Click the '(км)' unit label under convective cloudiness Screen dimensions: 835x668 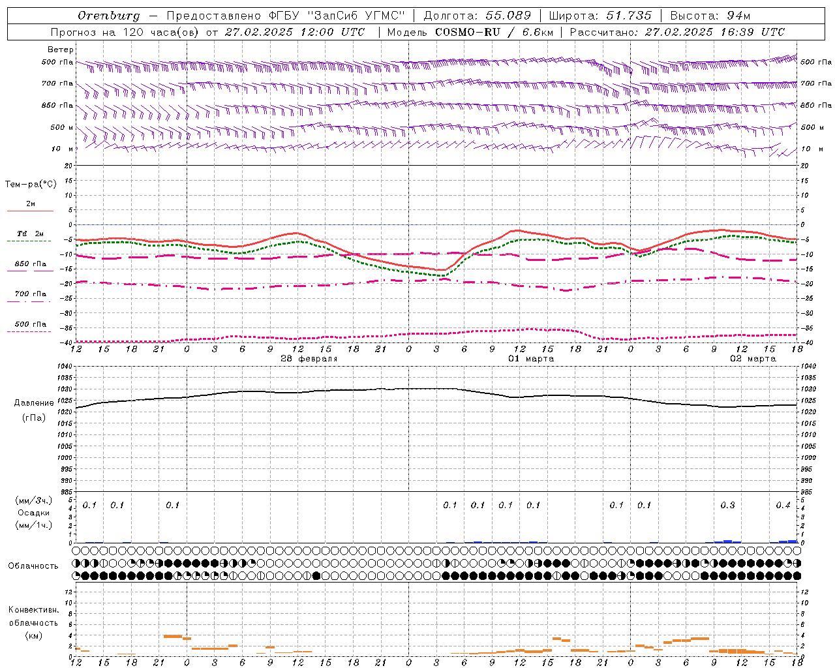34,635
